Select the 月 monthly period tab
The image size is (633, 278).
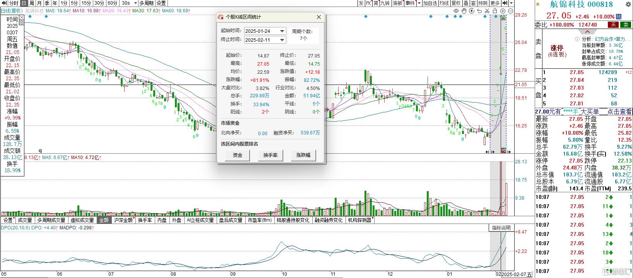pyautogui.click(x=39, y=3)
